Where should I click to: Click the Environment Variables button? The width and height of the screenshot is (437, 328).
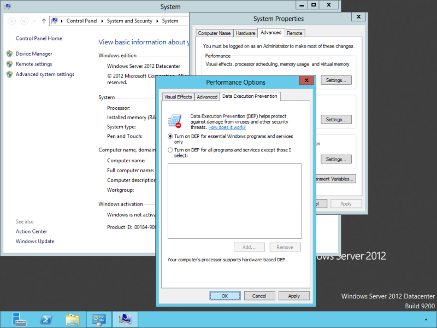(x=336, y=179)
